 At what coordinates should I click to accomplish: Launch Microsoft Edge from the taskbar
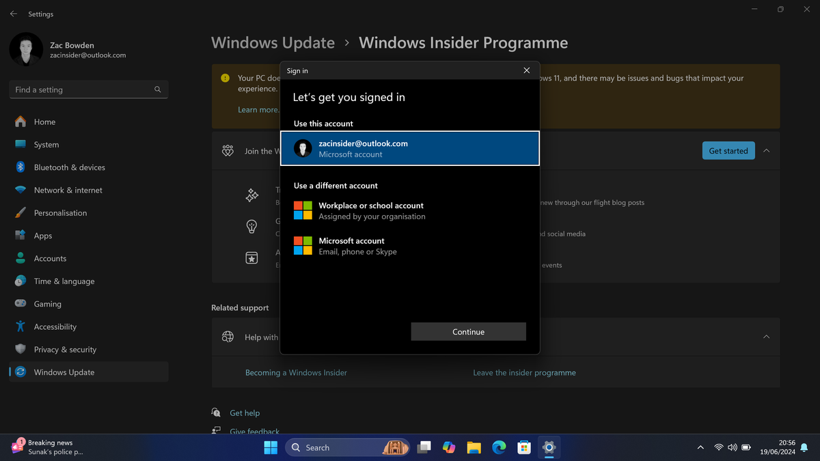[x=499, y=447]
